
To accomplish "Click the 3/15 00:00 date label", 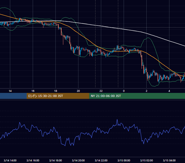I will pos(124,160).
